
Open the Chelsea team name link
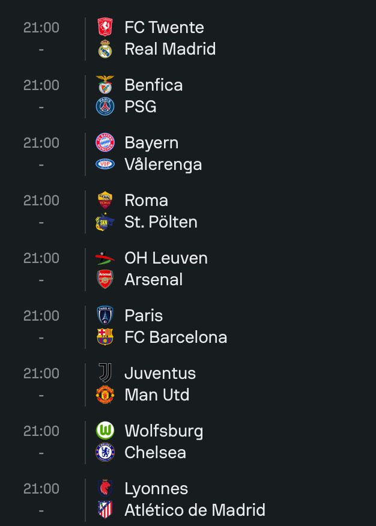click(x=155, y=452)
